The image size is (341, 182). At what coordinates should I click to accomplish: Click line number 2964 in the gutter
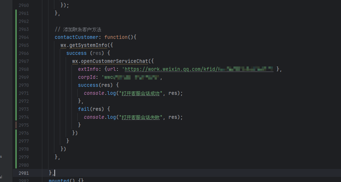coord(24,37)
